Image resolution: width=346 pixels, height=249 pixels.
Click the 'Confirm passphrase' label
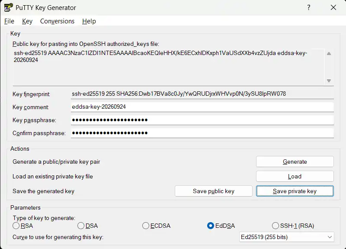pyautogui.click(x=39, y=133)
